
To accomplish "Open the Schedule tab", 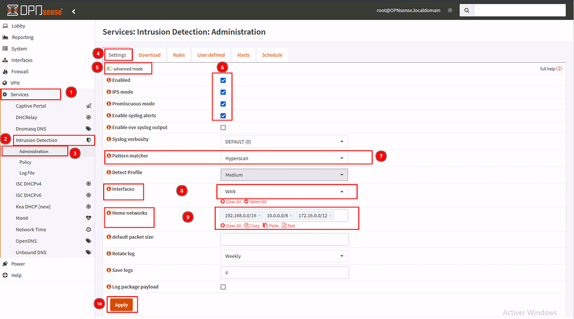I will point(272,55).
